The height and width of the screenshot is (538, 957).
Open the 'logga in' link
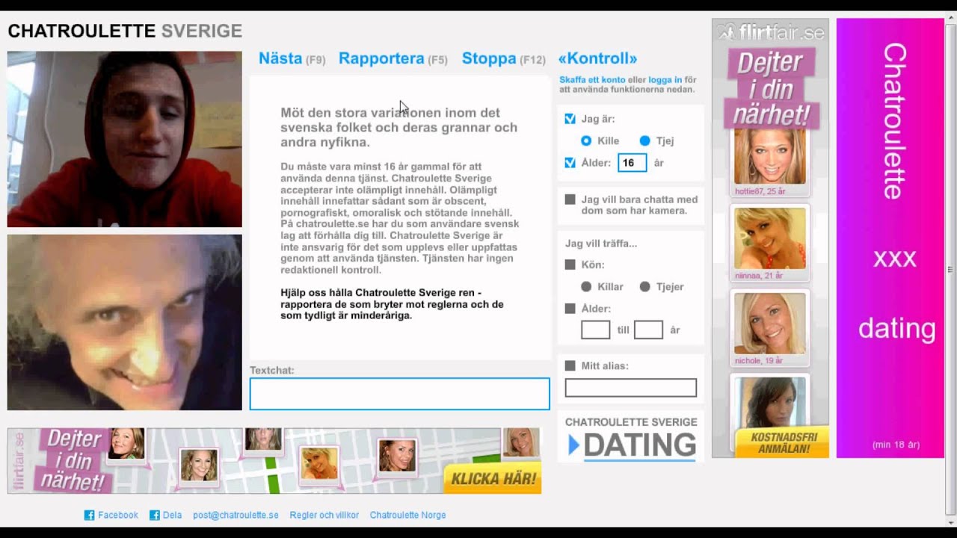[x=665, y=79]
